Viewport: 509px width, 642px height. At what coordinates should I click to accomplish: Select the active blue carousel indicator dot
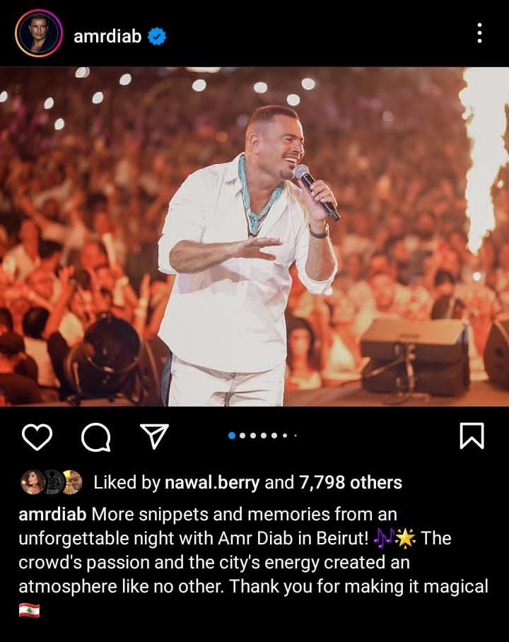pos(232,436)
